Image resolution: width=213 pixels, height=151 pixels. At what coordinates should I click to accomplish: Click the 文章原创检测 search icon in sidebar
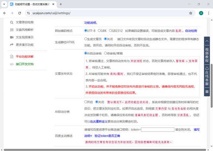(x=12, y=22)
